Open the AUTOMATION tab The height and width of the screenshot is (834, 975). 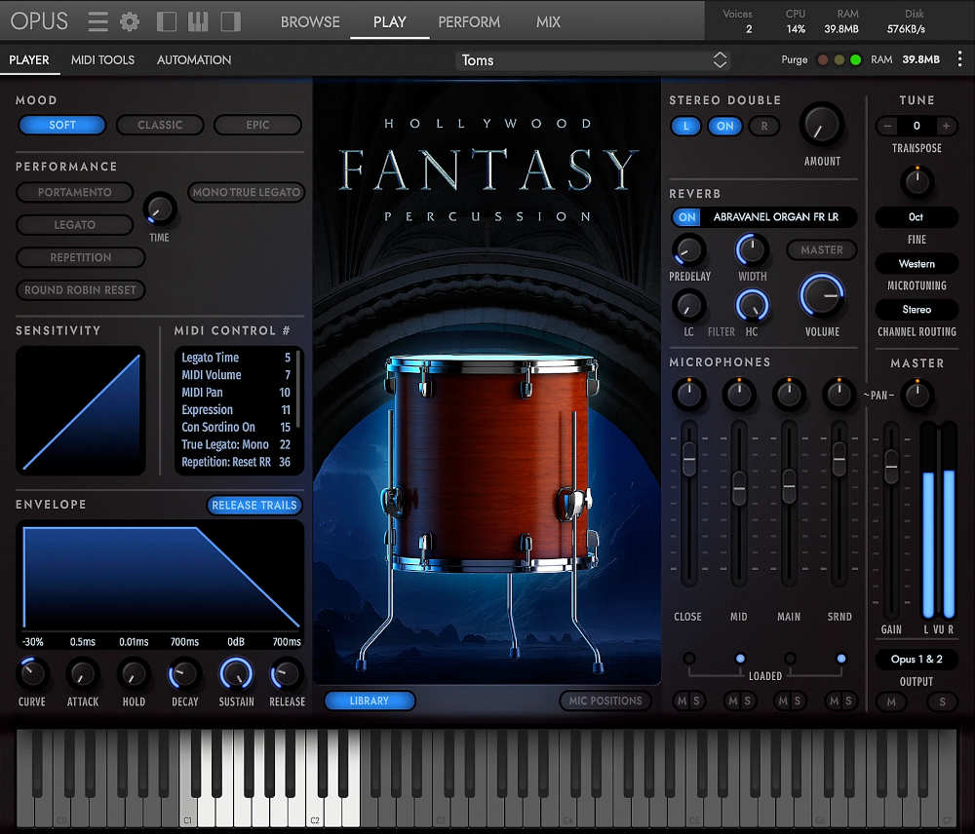pos(193,59)
